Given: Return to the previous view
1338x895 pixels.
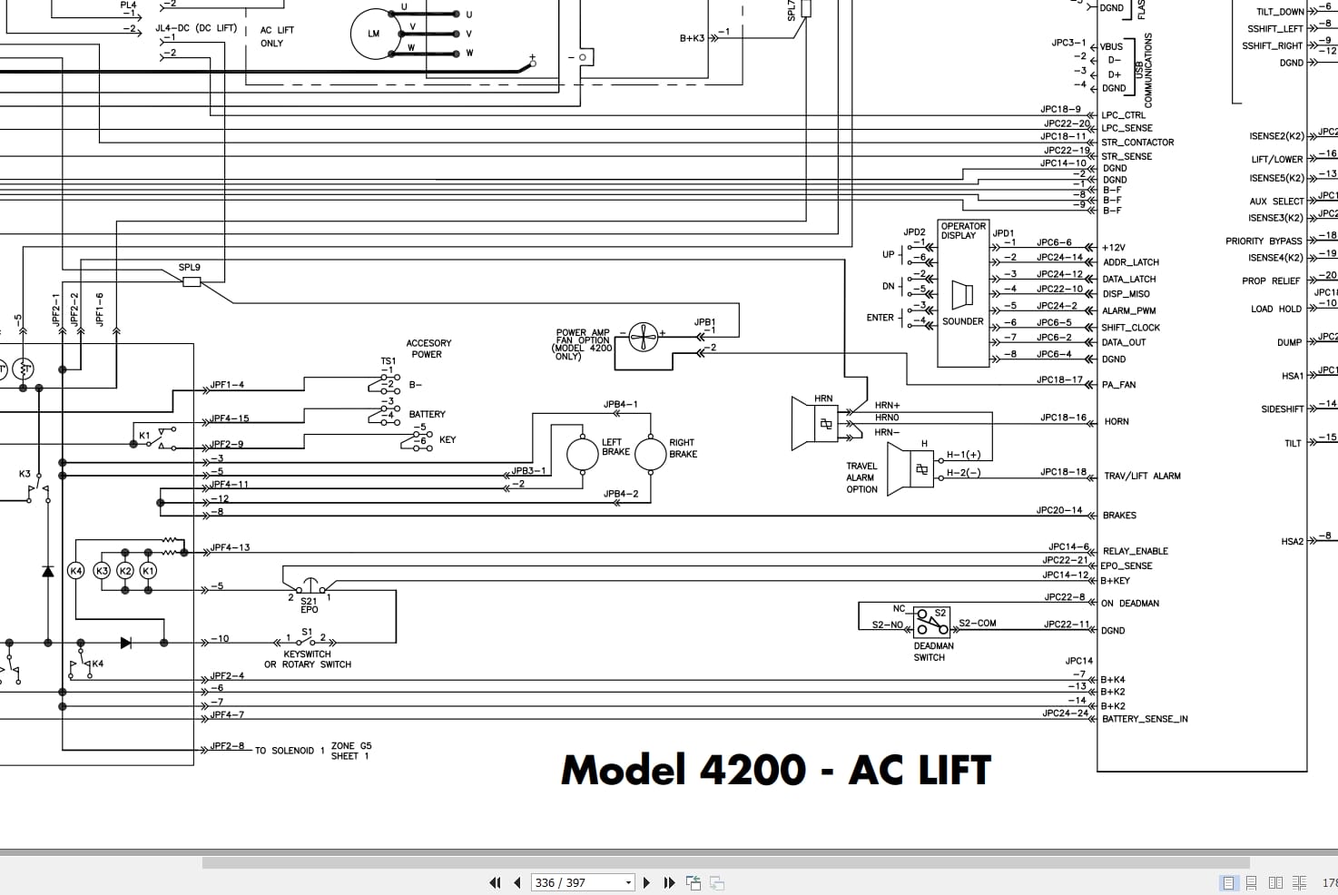Looking at the screenshot, I should click(x=694, y=882).
